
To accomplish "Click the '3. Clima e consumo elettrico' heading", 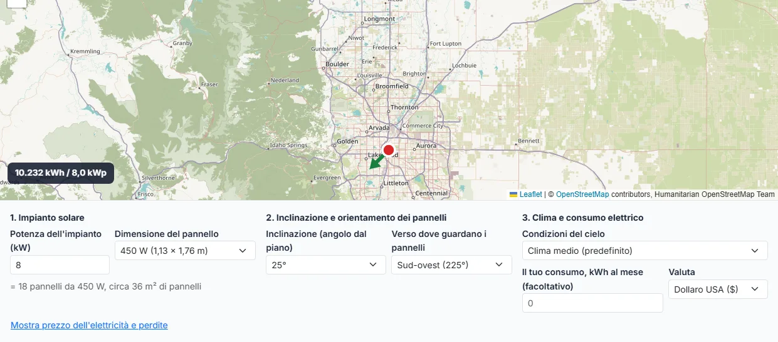I will point(583,218).
